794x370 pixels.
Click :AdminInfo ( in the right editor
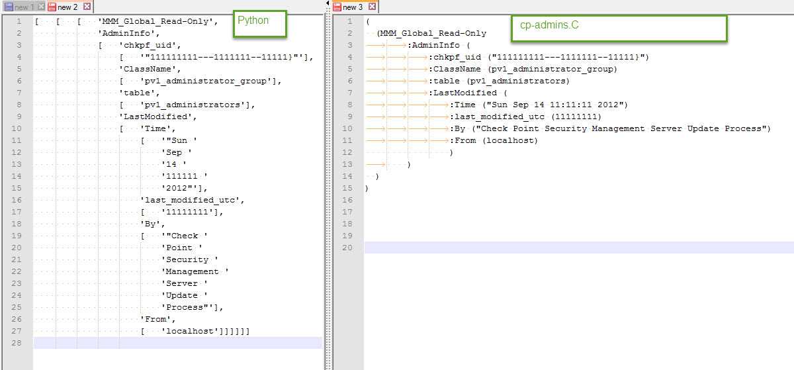[x=439, y=45]
